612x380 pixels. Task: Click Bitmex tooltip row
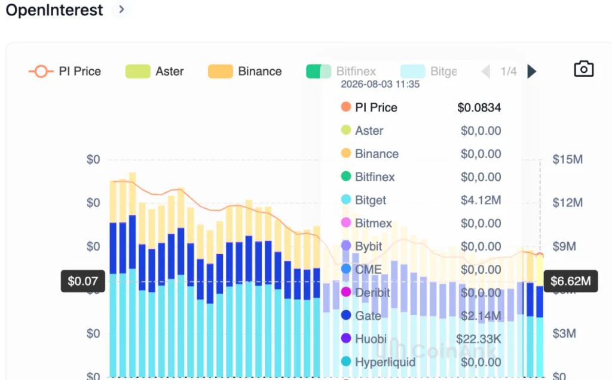pos(421,223)
